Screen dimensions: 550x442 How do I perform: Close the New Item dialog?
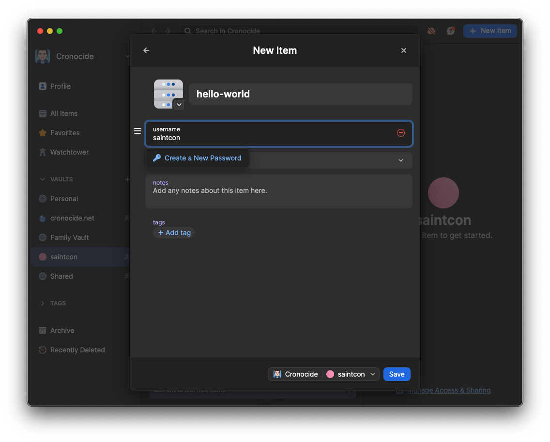click(x=404, y=50)
